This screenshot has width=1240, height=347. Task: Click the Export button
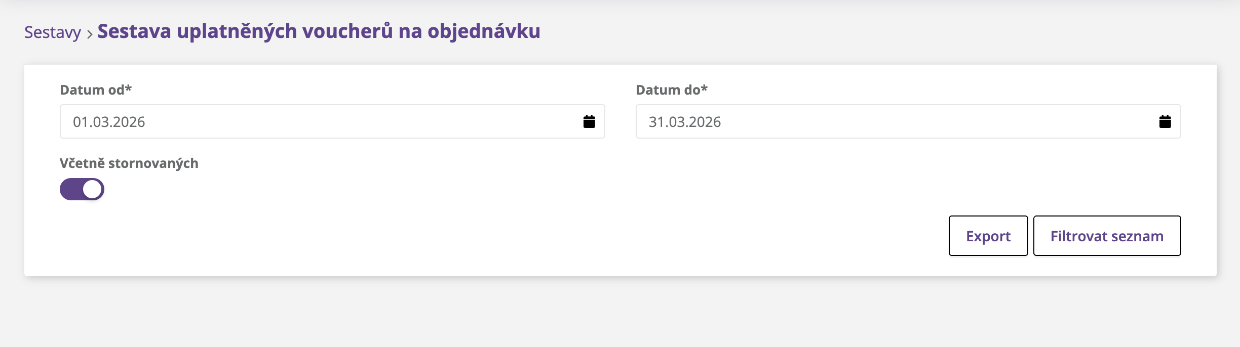[x=988, y=236]
